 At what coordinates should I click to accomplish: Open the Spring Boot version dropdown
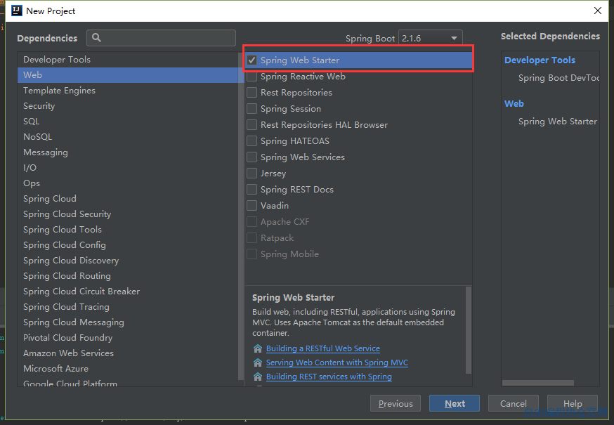[431, 38]
